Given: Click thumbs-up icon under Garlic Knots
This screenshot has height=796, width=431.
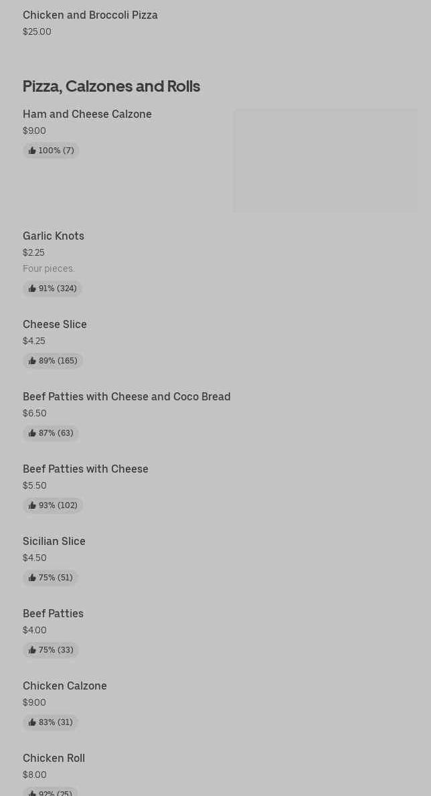Looking at the screenshot, I should tap(32, 289).
